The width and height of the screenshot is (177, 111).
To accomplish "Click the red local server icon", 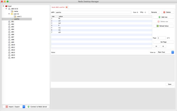I will point(6,6).
